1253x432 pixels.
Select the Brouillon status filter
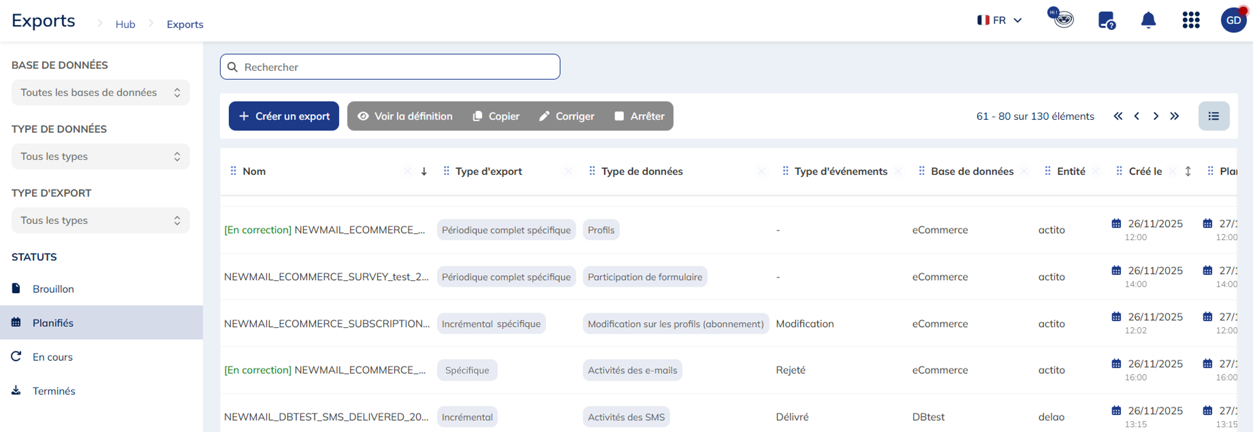pos(53,289)
